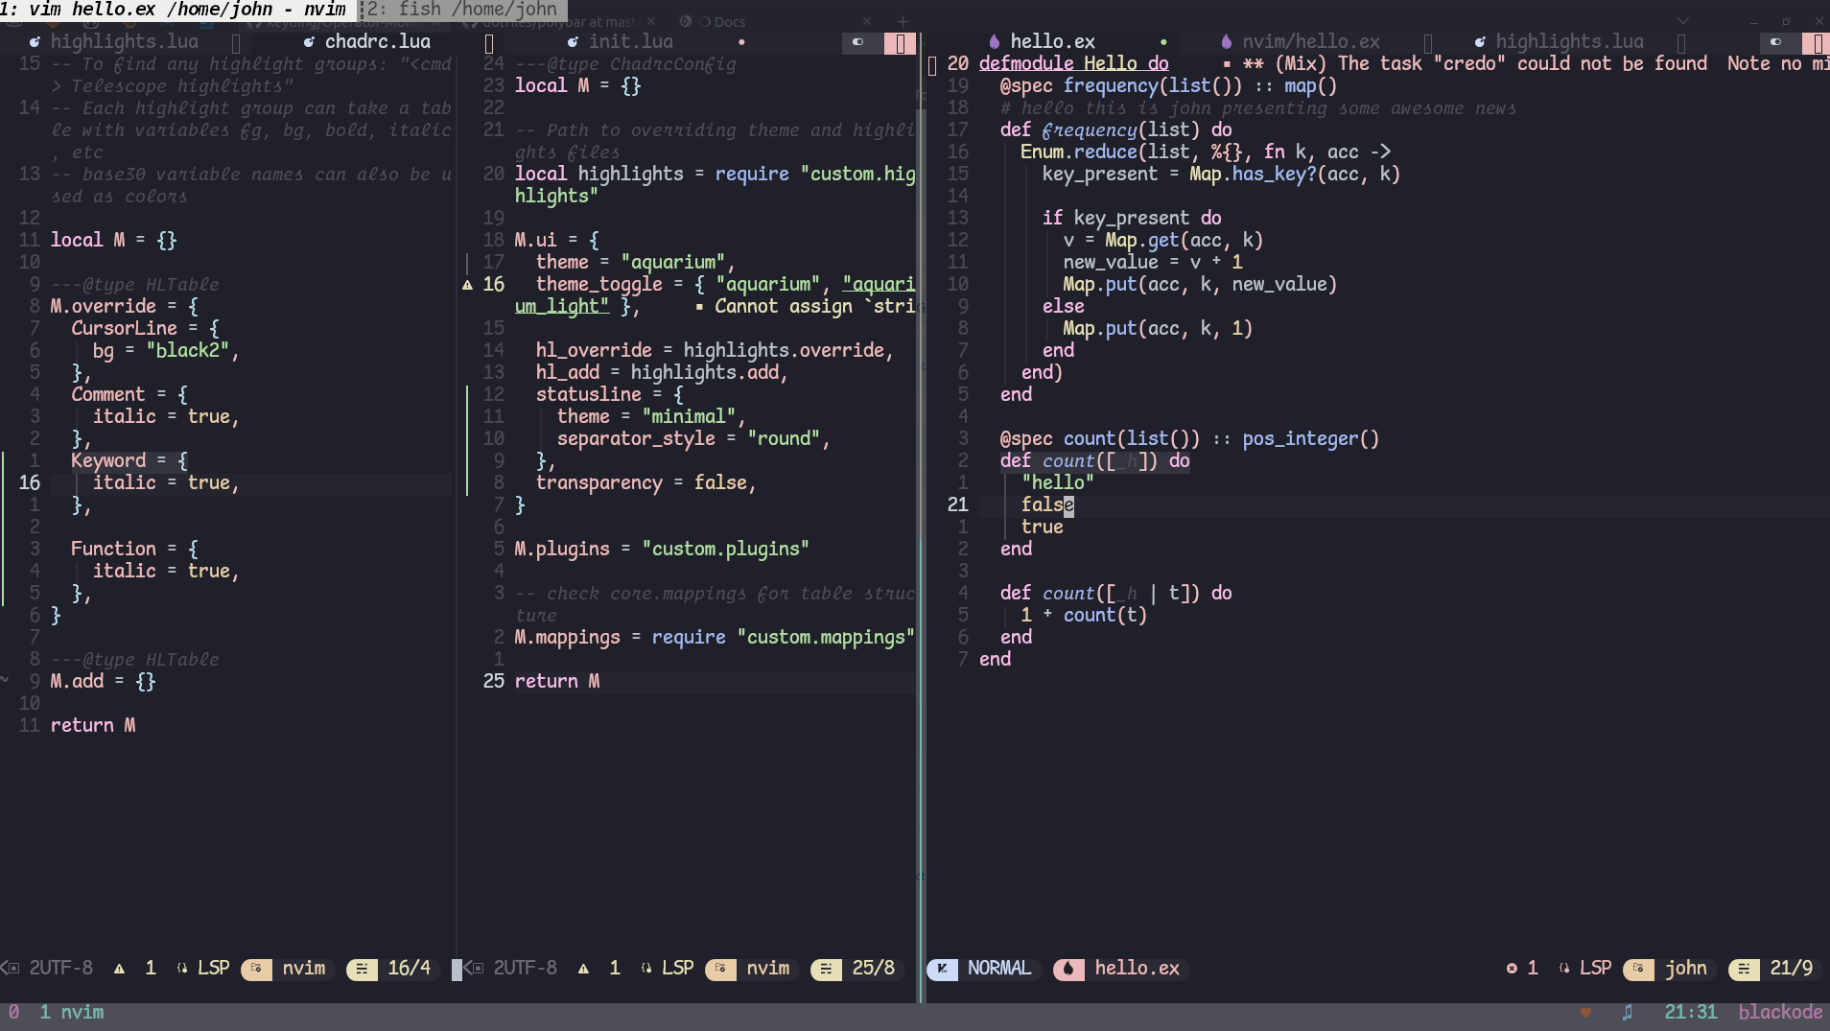Click the NORMAL mode indicator in statusline
Screen dimensions: 1830x1031
click(998, 969)
